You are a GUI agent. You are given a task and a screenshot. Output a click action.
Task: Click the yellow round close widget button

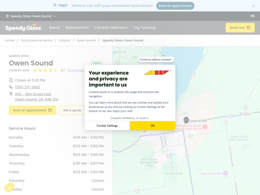9,188
